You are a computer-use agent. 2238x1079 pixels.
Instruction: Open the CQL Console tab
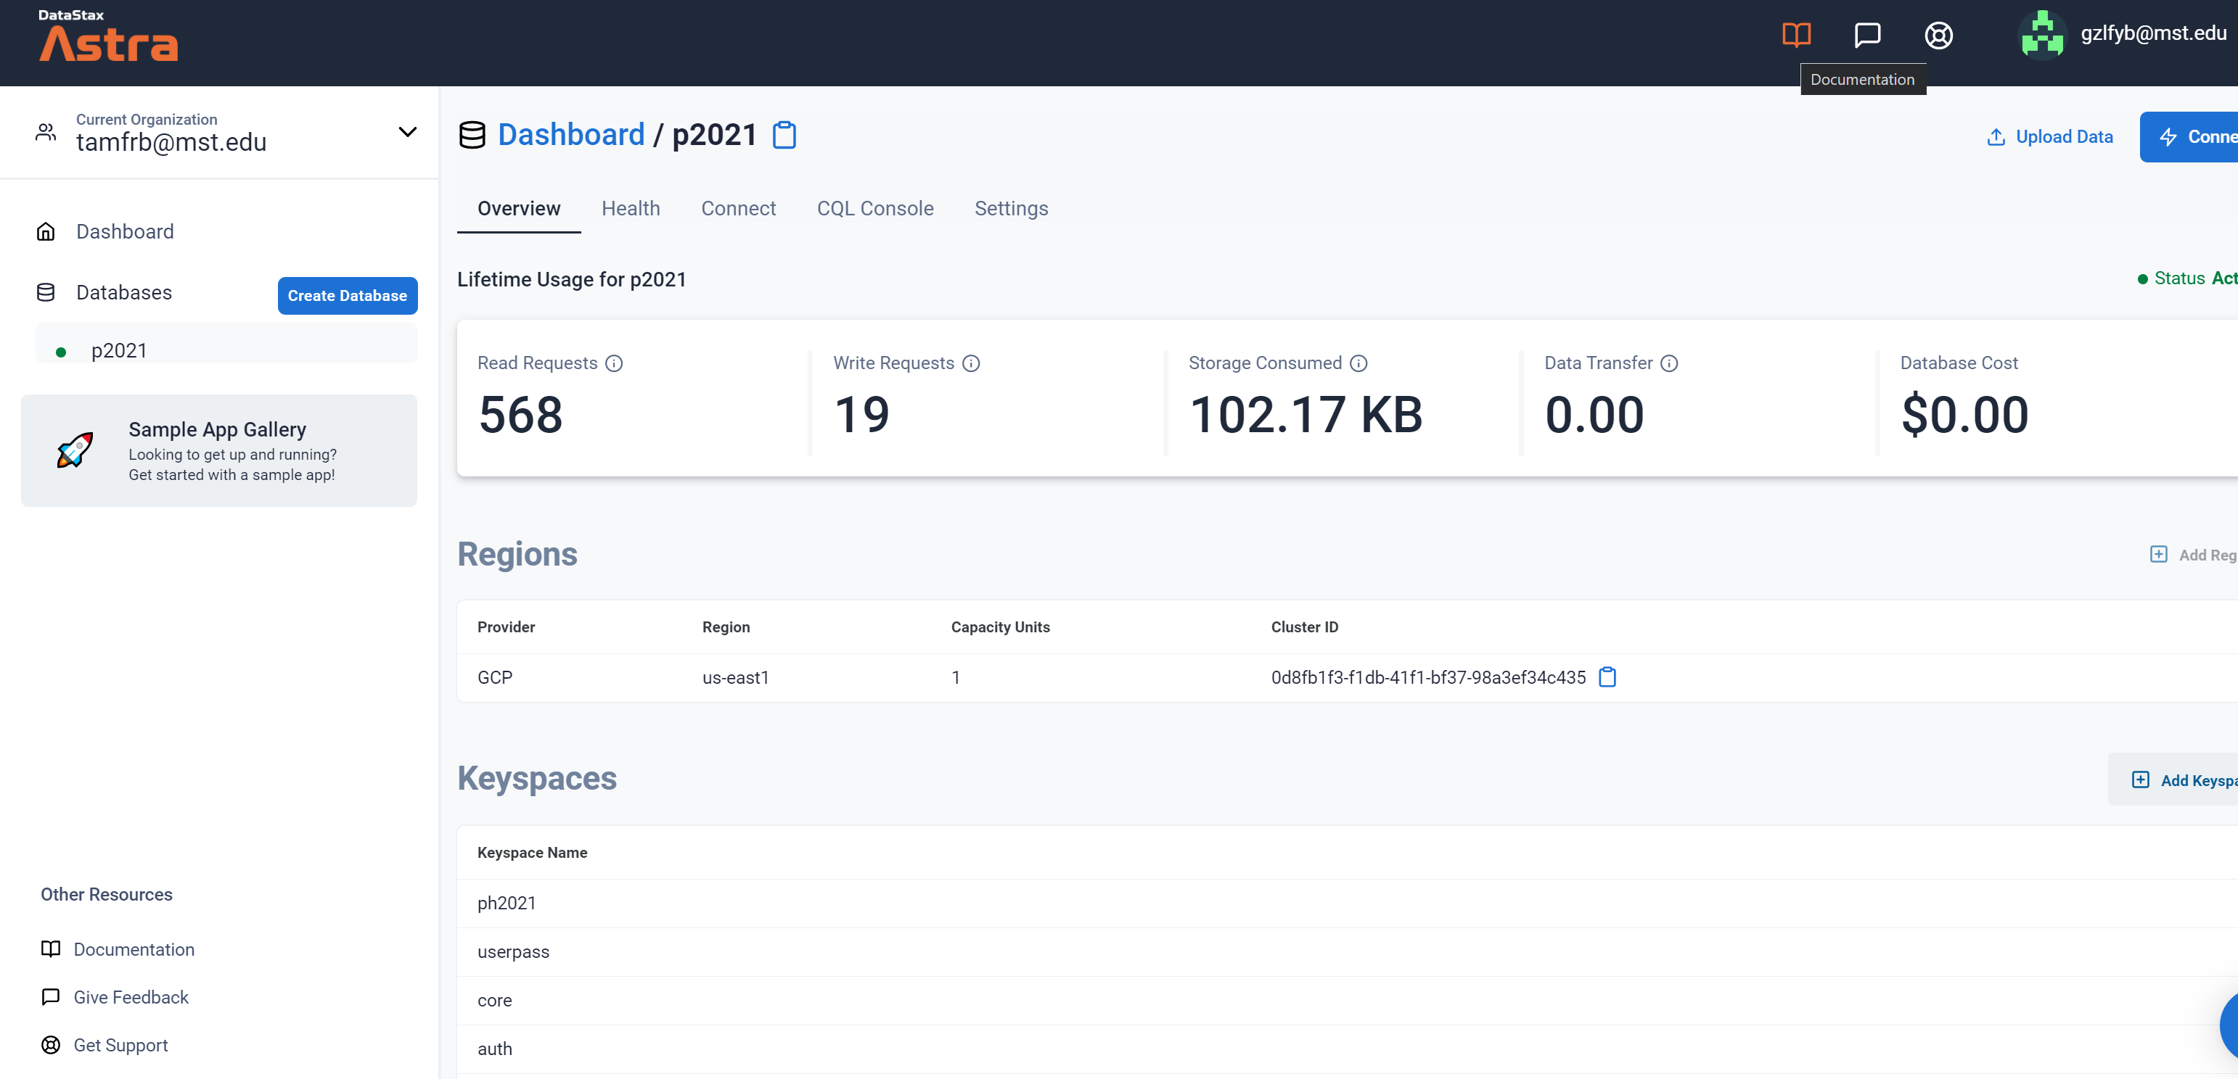coord(875,208)
